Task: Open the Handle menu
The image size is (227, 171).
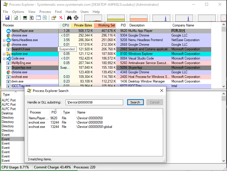Action: click(x=71, y=12)
